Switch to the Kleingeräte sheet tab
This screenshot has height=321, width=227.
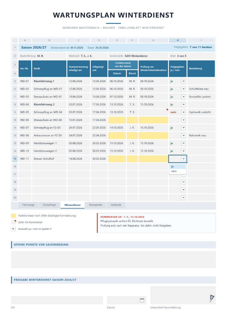[96, 205]
